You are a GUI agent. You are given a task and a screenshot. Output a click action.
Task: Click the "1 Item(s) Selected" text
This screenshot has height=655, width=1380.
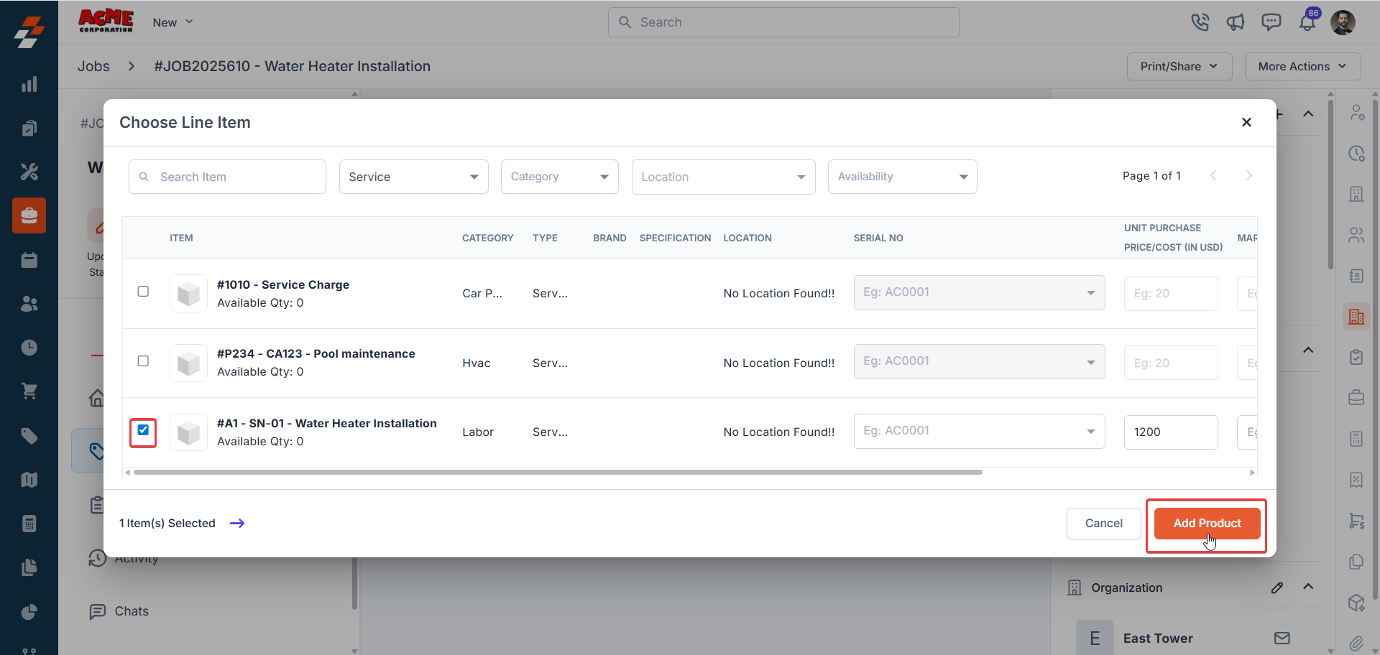[x=167, y=524]
